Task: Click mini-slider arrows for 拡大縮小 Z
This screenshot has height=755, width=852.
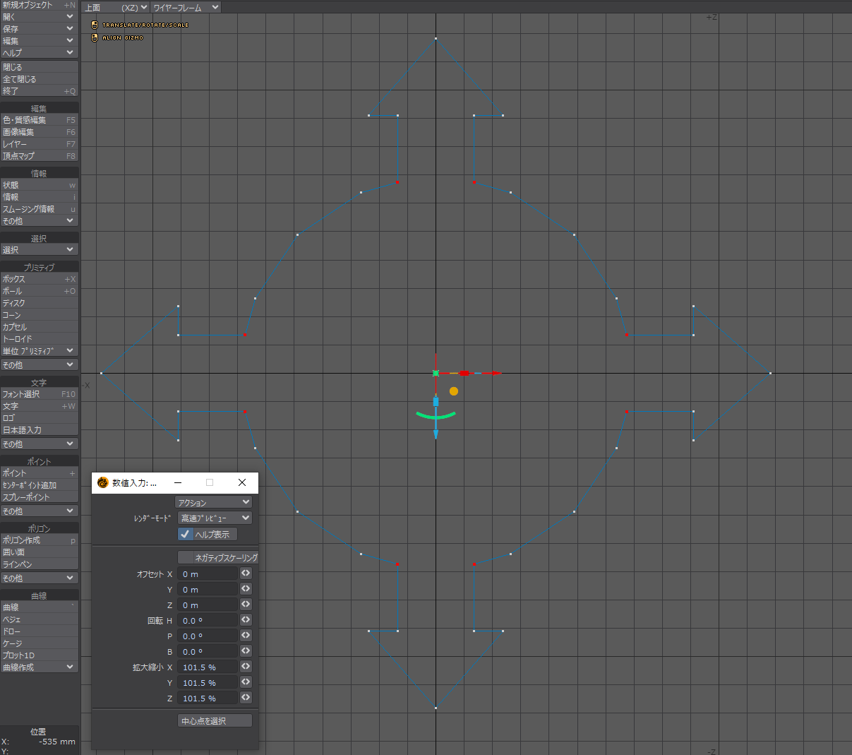Action: point(246,698)
